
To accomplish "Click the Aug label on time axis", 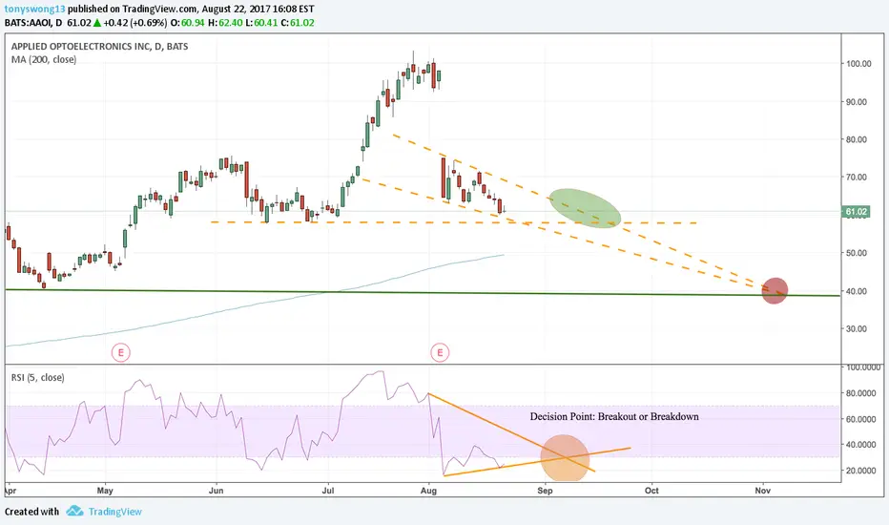I will coord(428,491).
